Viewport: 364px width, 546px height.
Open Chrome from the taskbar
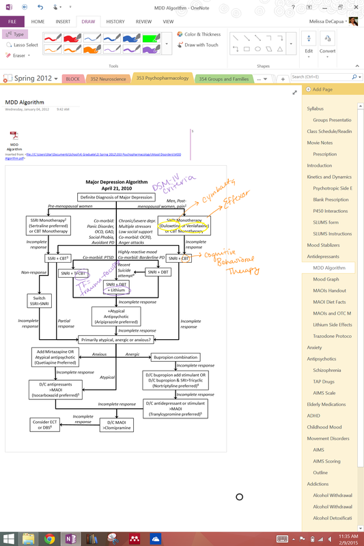pos(49,539)
